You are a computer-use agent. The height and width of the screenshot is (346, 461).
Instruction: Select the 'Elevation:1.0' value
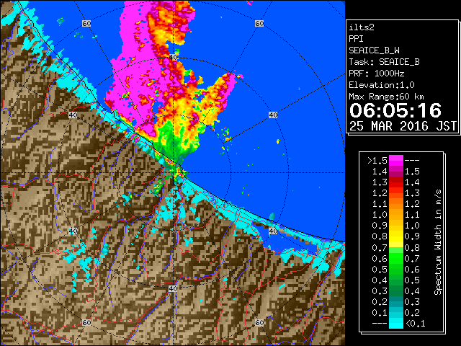tap(382, 85)
